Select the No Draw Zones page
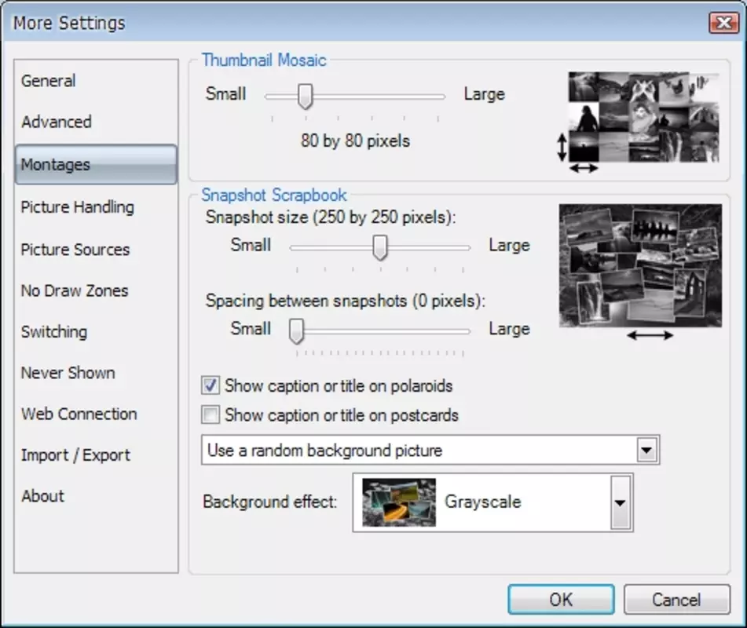 [75, 290]
